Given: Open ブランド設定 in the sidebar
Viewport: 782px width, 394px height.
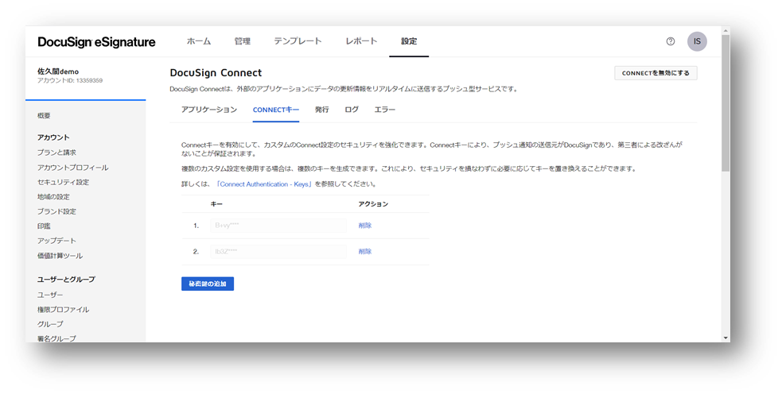Looking at the screenshot, I should point(56,211).
